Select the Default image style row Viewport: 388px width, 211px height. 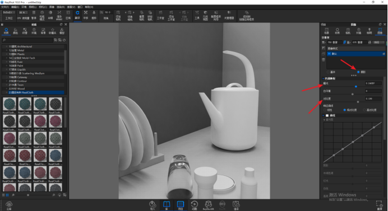(356, 54)
